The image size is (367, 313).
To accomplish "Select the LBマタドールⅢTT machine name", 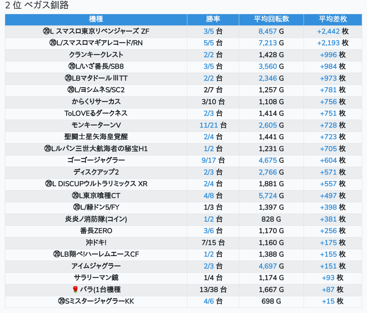I will point(100,78).
